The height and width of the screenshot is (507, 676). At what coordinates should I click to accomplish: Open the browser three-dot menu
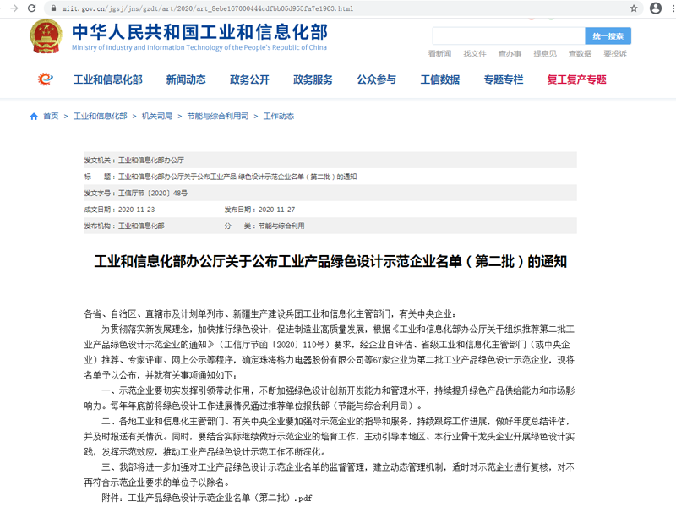[x=671, y=8]
